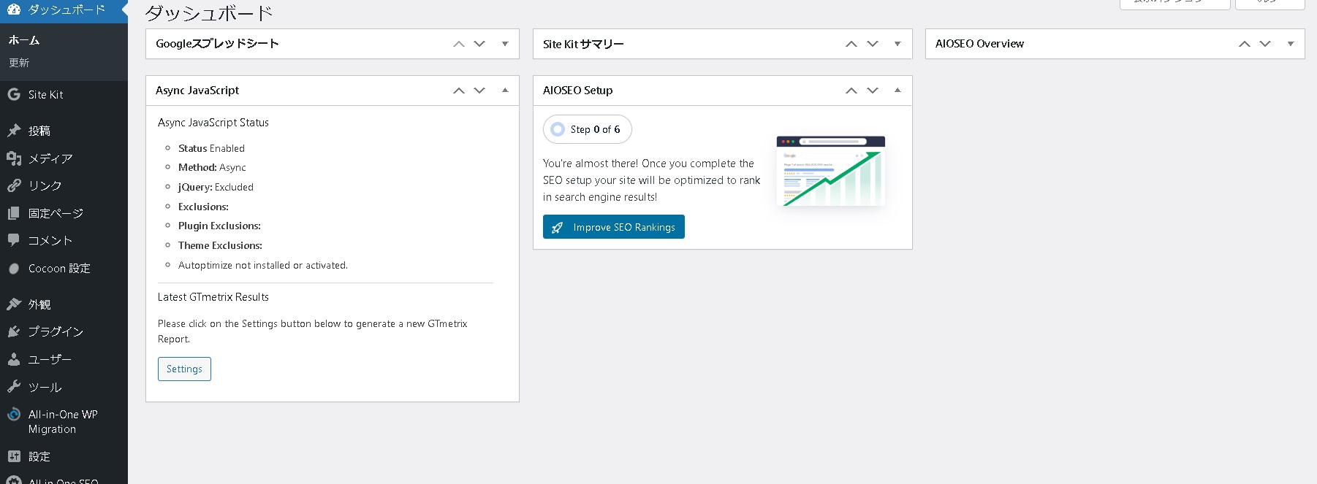The height and width of the screenshot is (484, 1317).
Task: Move the AIOSEO Setup widget down
Action: (x=873, y=91)
